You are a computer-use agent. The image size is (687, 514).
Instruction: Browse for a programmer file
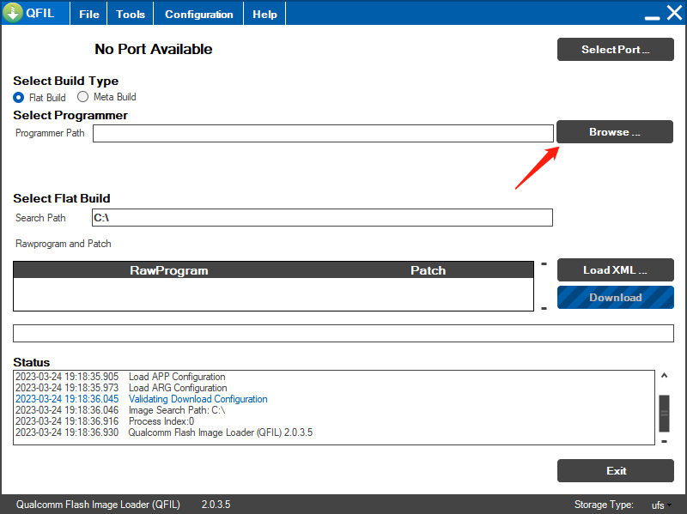pos(615,132)
